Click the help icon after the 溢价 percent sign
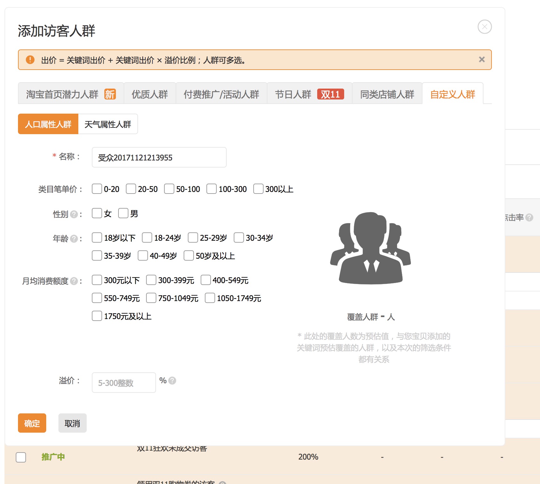The height and width of the screenshot is (484, 540). coord(172,381)
